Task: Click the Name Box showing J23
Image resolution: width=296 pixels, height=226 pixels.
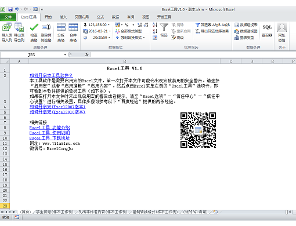Action: (x=32, y=54)
